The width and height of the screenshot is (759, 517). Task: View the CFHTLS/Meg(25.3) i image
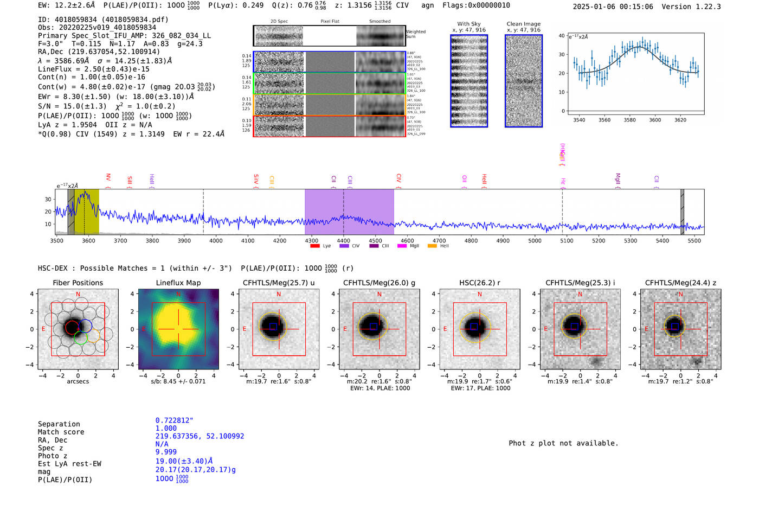click(580, 329)
